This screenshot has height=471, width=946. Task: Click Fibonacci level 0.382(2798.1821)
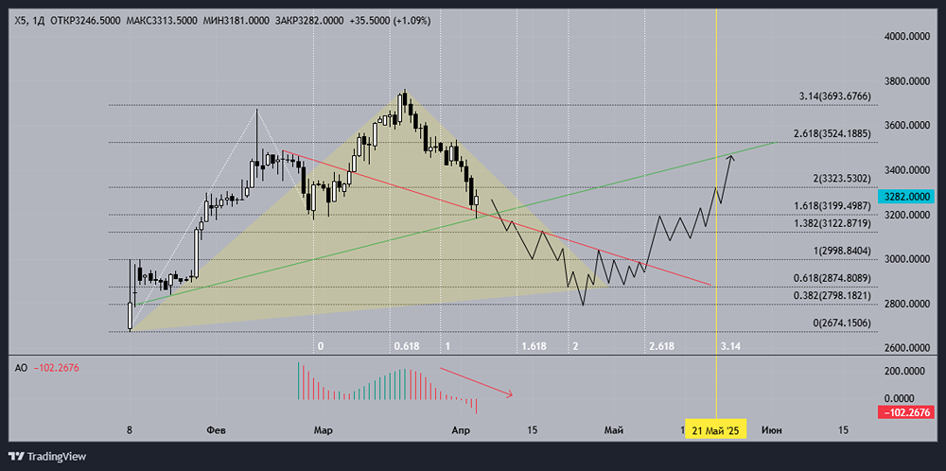[831, 295]
